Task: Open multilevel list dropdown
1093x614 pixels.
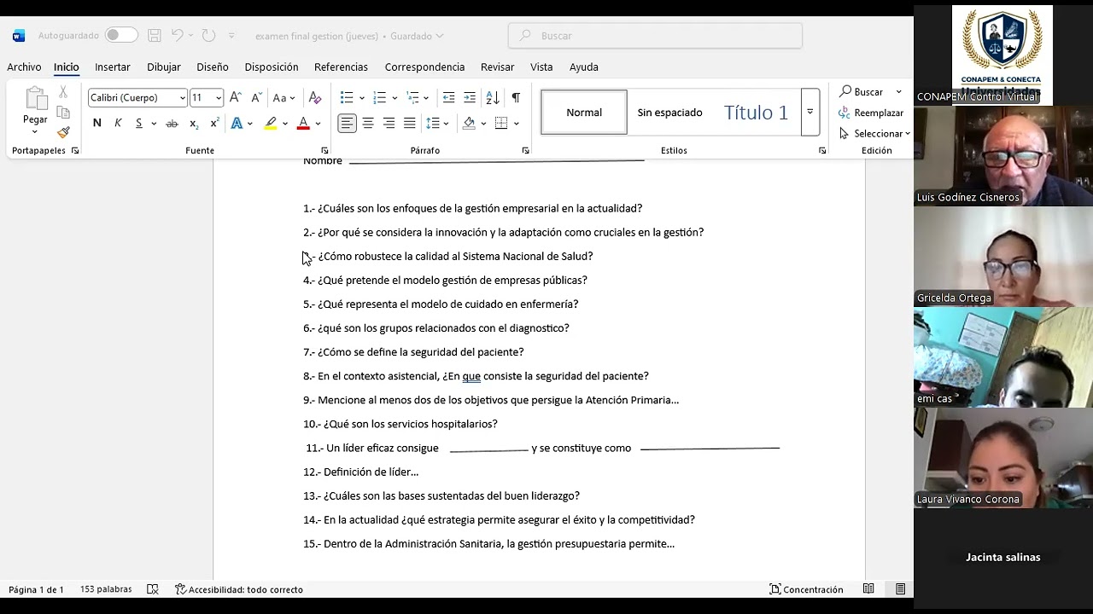Action: 426,98
